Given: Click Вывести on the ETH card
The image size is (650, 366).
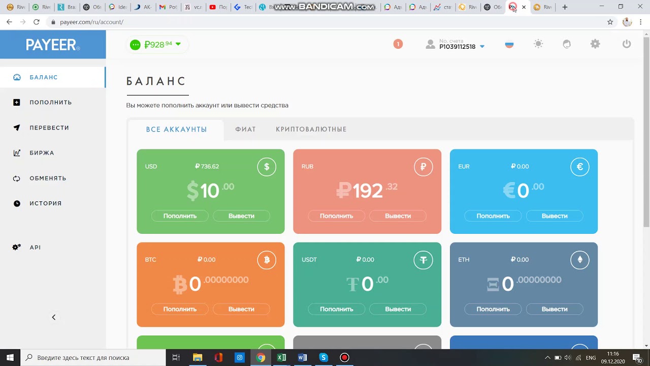Looking at the screenshot, I should tap(555, 309).
